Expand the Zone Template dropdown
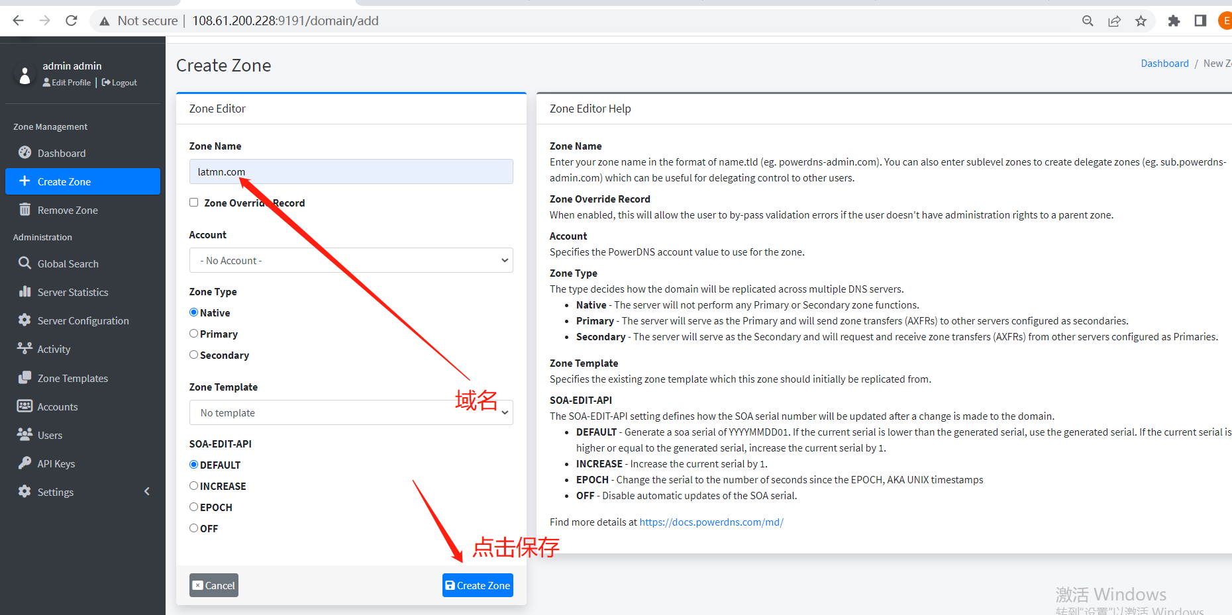Screen dimensions: 1232x615 pos(351,413)
